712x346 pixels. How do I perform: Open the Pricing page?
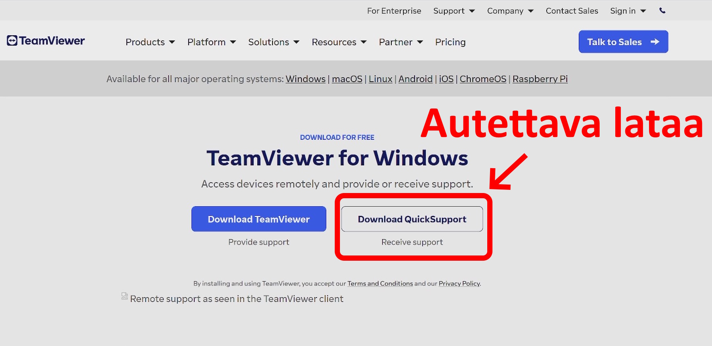(450, 42)
